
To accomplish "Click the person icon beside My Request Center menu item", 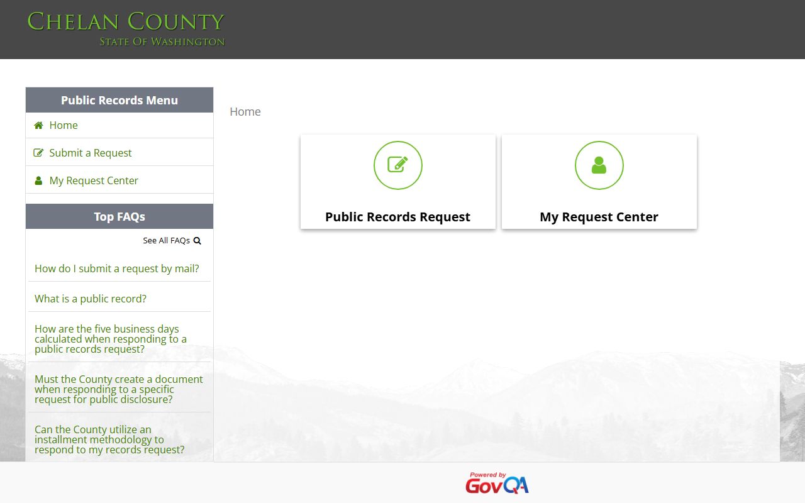I will [x=38, y=180].
